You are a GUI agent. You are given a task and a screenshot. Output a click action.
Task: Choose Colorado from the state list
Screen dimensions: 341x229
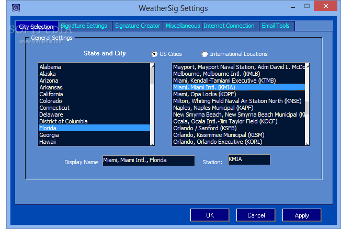(94, 101)
